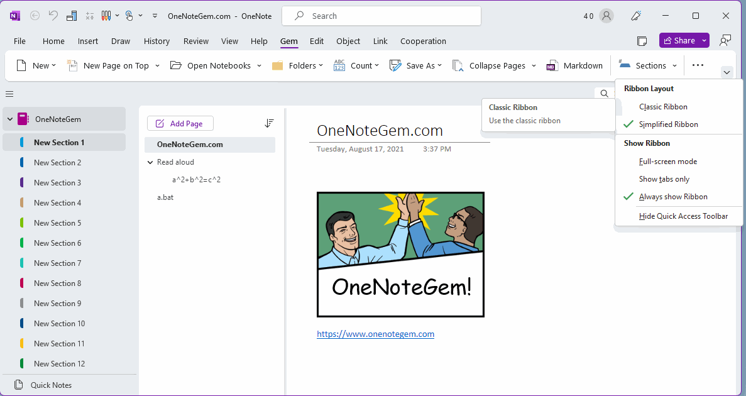Click the OneNoteGem high-five image
746x396 pixels.
[x=400, y=255]
